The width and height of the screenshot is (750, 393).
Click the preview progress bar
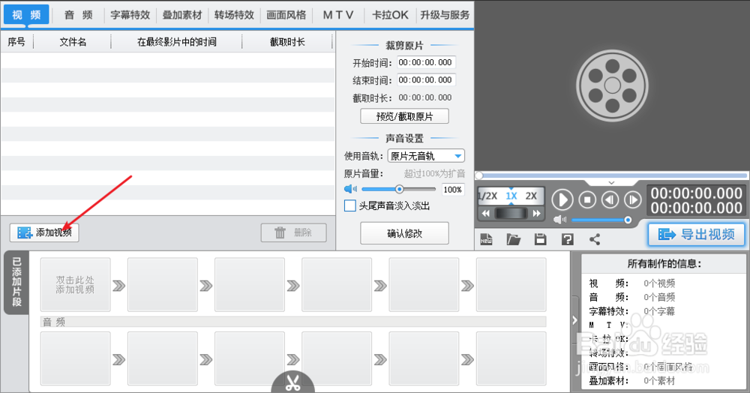click(x=612, y=175)
